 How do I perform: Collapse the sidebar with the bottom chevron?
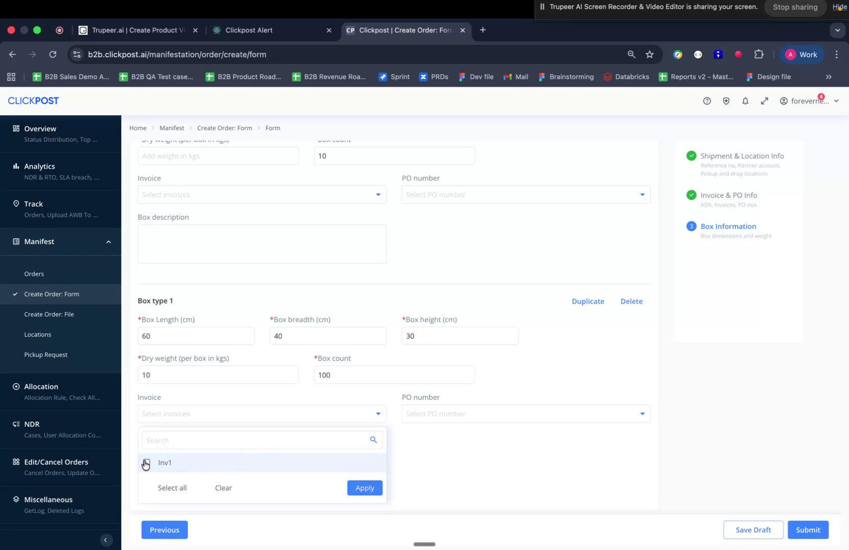pyautogui.click(x=106, y=540)
